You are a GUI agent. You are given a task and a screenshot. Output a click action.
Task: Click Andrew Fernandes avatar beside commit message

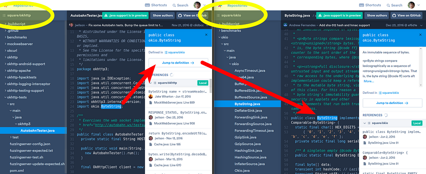point(285,25)
